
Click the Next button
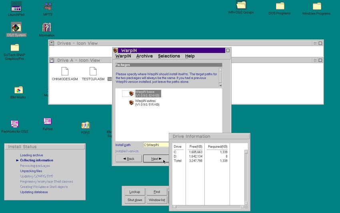tap(156, 159)
